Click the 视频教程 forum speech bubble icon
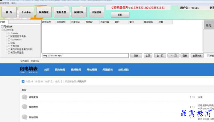The image size is (214, 122). click(x=24, y=107)
